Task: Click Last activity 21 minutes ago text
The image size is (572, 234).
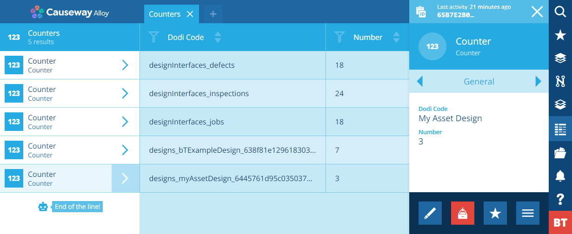Action: coord(474,7)
